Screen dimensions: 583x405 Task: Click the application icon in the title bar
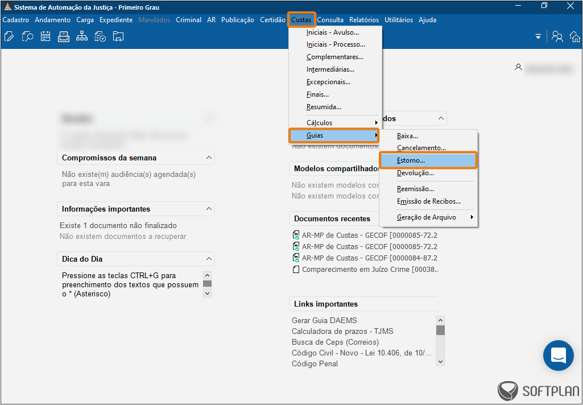7,7
